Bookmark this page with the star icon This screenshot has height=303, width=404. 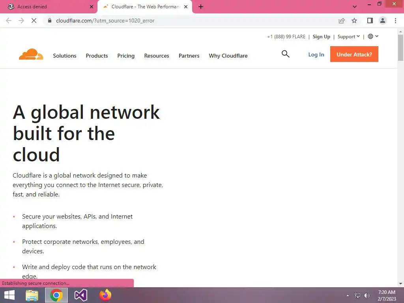coord(354,21)
